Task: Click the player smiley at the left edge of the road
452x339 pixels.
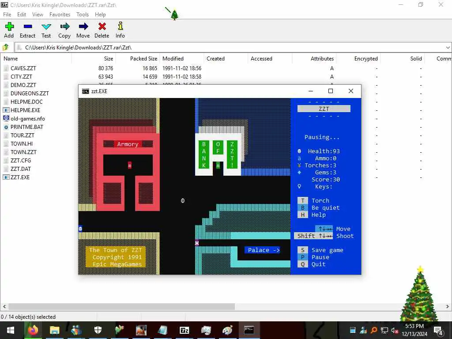Action: coord(80,229)
